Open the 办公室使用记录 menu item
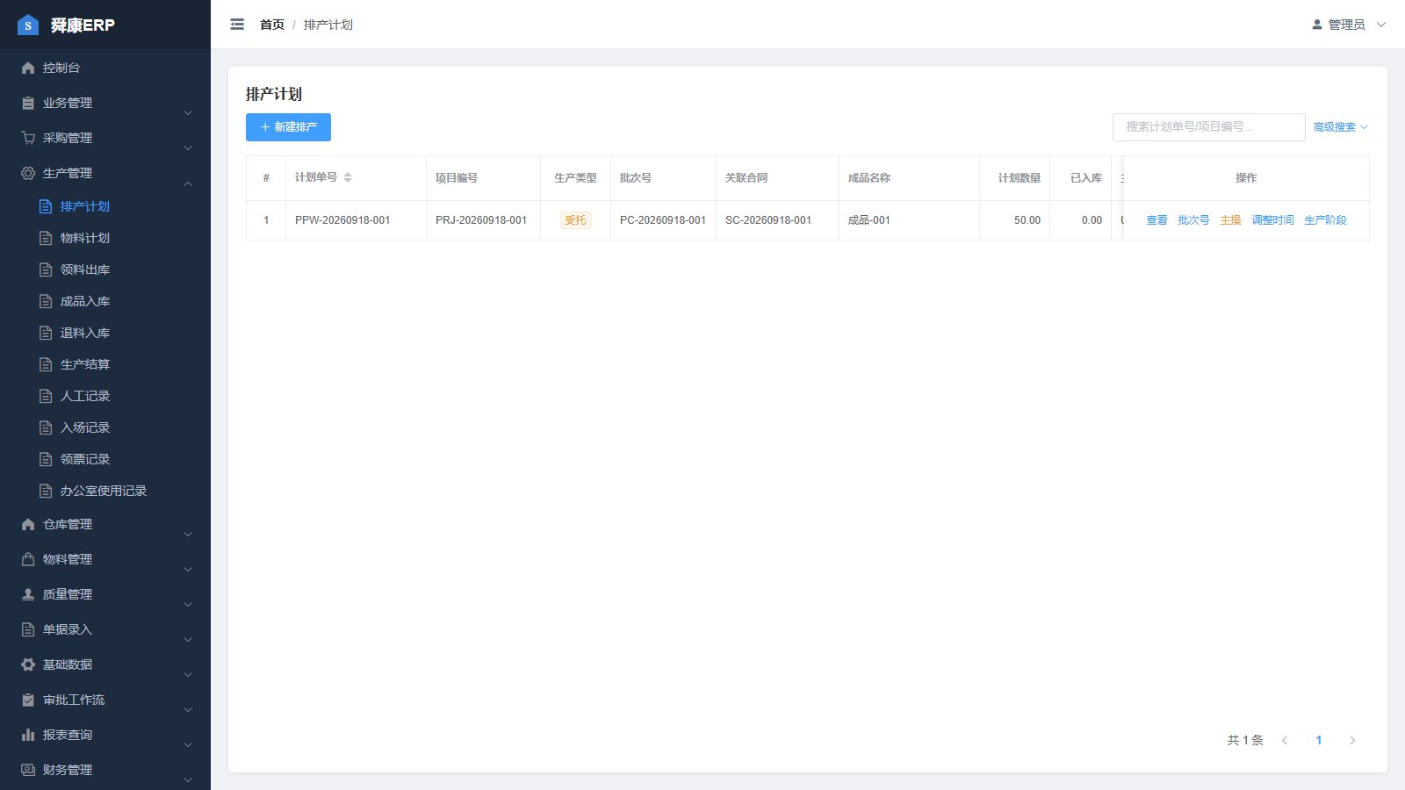Screen dimensions: 1405x790 pyautogui.click(x=105, y=491)
